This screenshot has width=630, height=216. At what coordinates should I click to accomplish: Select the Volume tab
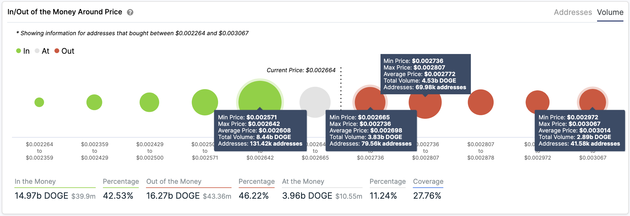click(x=610, y=12)
